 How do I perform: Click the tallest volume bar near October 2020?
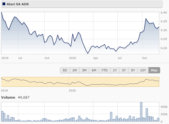[141, 112]
